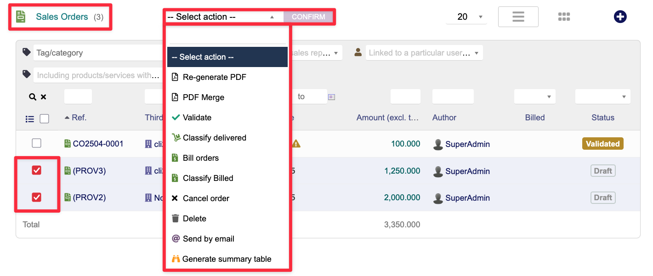Uncheck the (PROV3) order checkbox
The image size is (653, 276).
(x=36, y=170)
